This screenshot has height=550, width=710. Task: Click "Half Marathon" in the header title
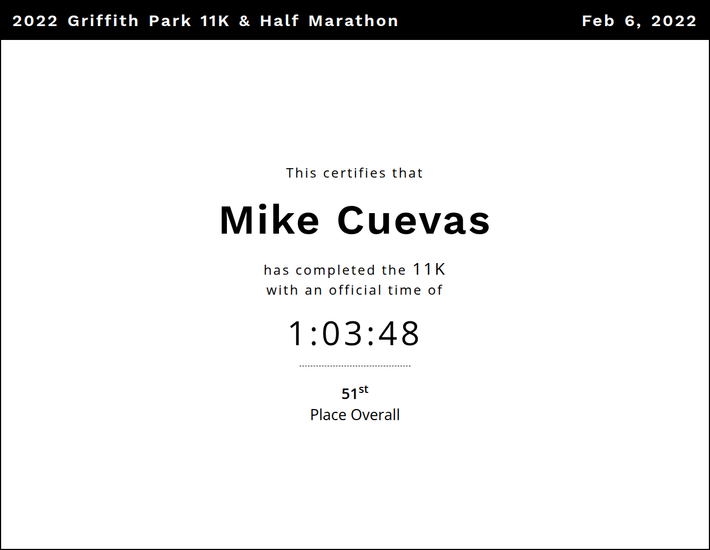329,21
